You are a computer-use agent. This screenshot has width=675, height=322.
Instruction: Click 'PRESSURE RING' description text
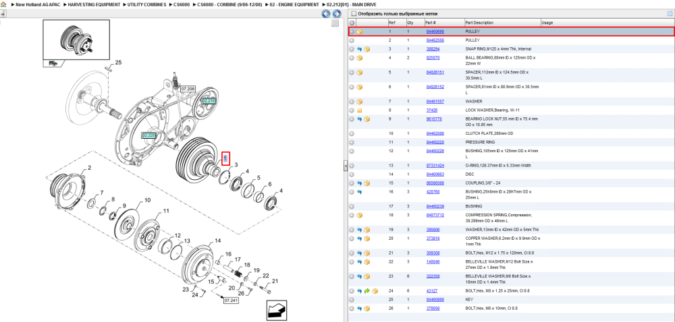coord(480,142)
